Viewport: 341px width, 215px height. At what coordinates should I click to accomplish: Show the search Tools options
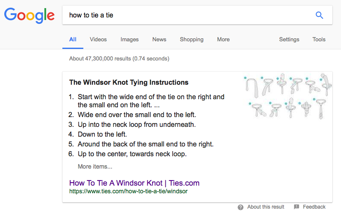coord(319,40)
